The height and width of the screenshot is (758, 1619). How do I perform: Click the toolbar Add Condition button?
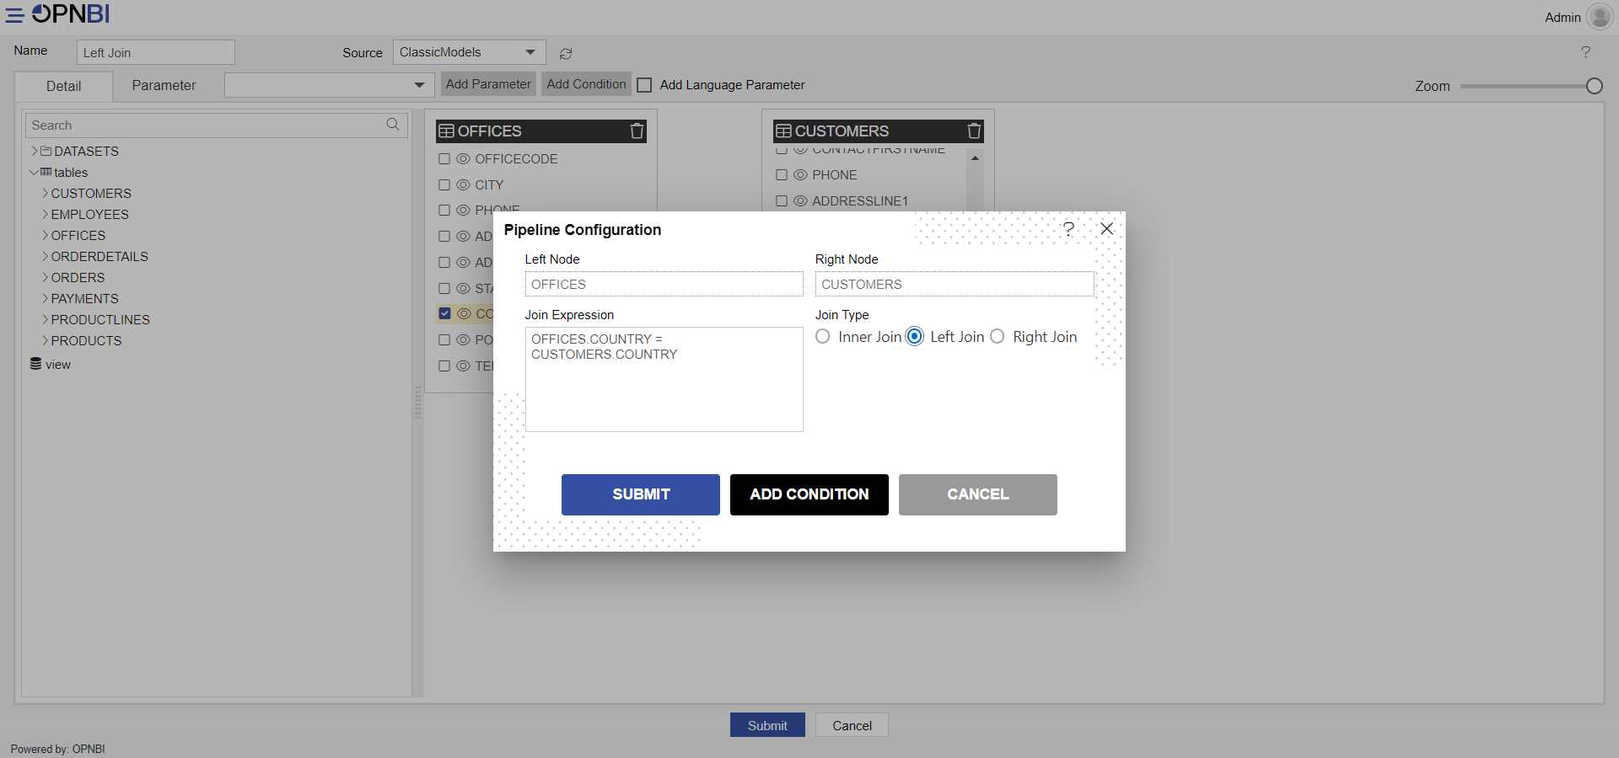[586, 84]
